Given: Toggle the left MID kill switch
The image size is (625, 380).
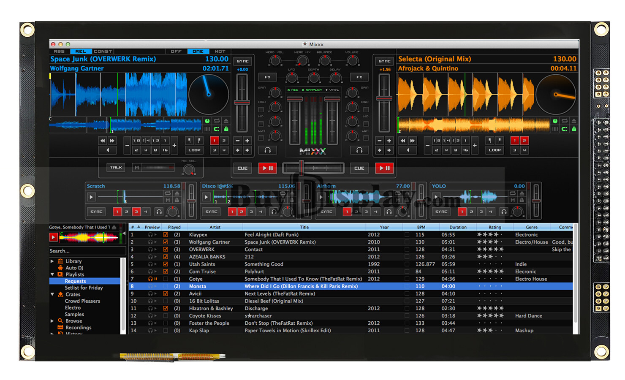Looking at the screenshot, I should click(x=261, y=124).
